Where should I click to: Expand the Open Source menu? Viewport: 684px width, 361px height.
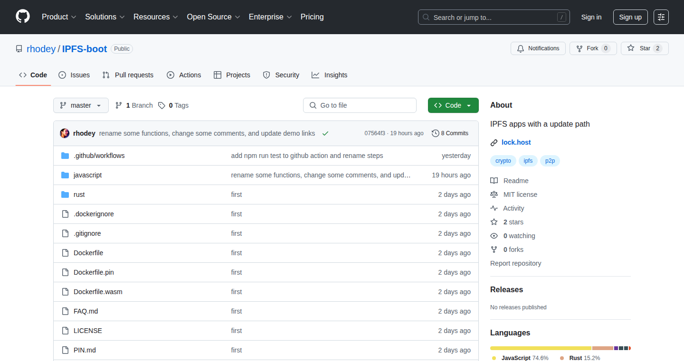(213, 17)
